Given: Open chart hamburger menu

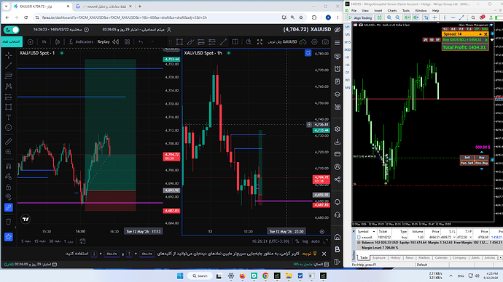Looking at the screenshot, I should tap(337, 43).
